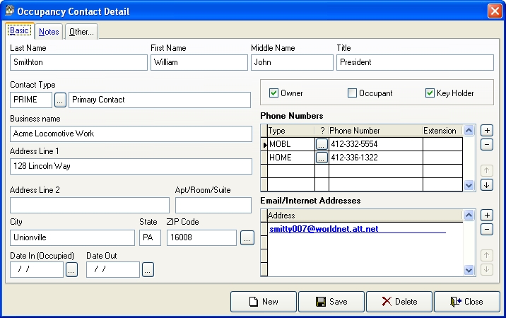Open ZIP Code lookup ellipsis button

pos(247,238)
